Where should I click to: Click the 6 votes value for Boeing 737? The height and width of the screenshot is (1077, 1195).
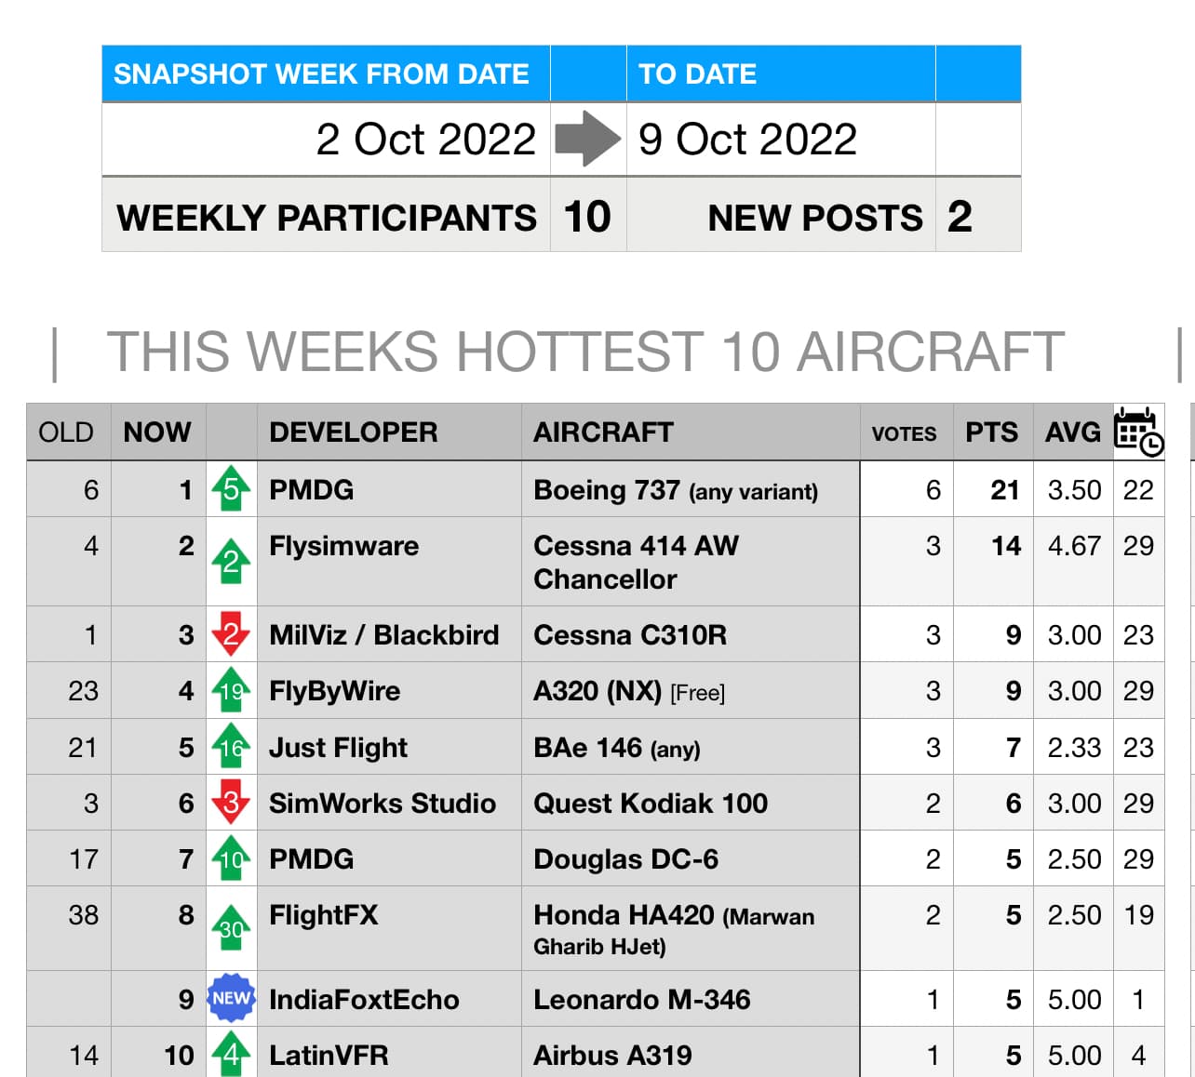coord(933,490)
